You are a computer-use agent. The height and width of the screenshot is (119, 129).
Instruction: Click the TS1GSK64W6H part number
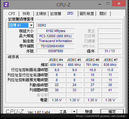pos(56,46)
